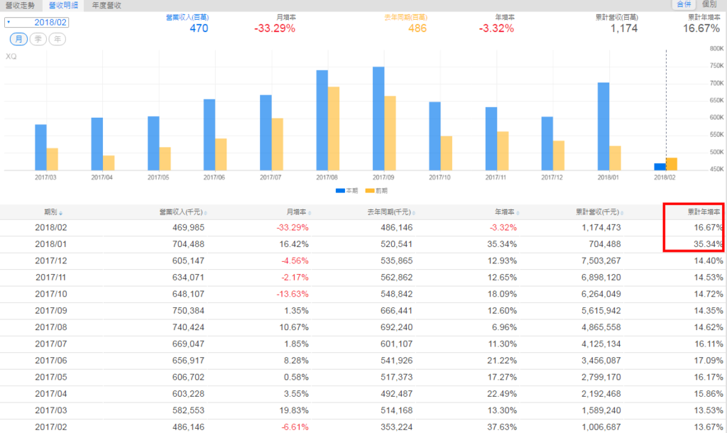Image resolution: width=727 pixels, height=433 pixels.
Task: Select the 月 monthly toggle
Action: click(x=18, y=39)
